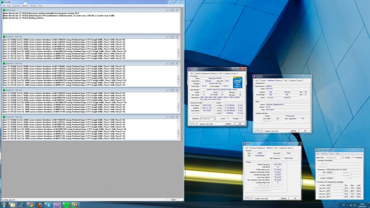
Task: Open the Windows Start orb
Action: point(4,205)
